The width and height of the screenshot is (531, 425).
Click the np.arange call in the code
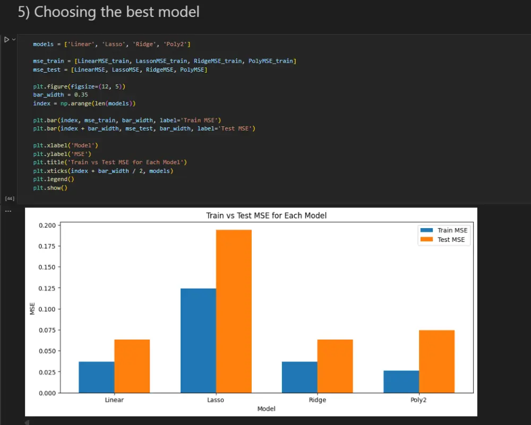[x=75, y=103]
